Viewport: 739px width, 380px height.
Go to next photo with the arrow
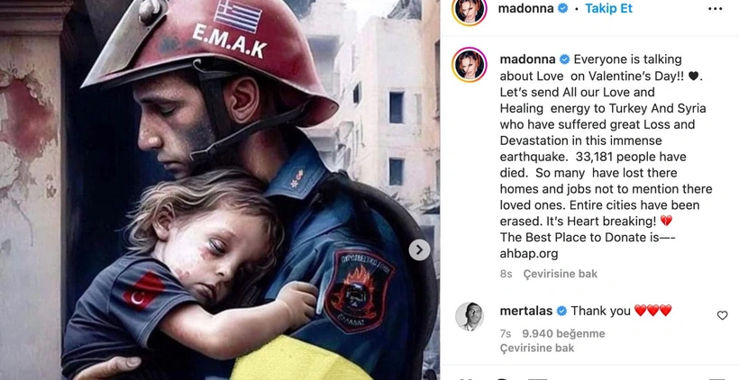(419, 249)
